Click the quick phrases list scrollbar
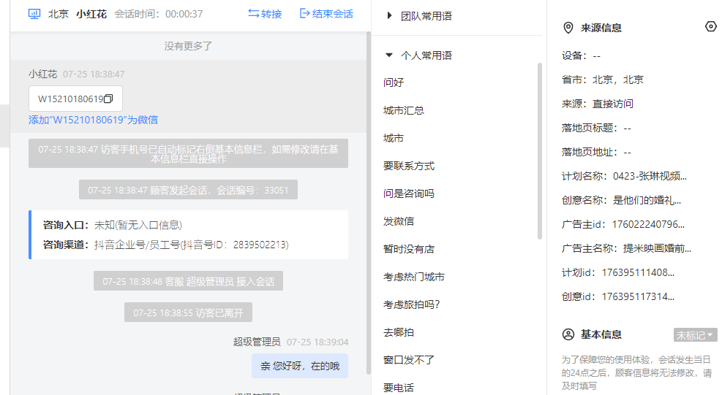The width and height of the screenshot is (722, 395). click(540, 151)
